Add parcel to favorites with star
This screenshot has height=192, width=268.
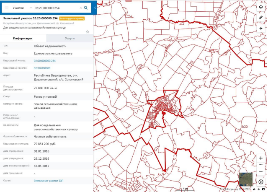click(88, 32)
